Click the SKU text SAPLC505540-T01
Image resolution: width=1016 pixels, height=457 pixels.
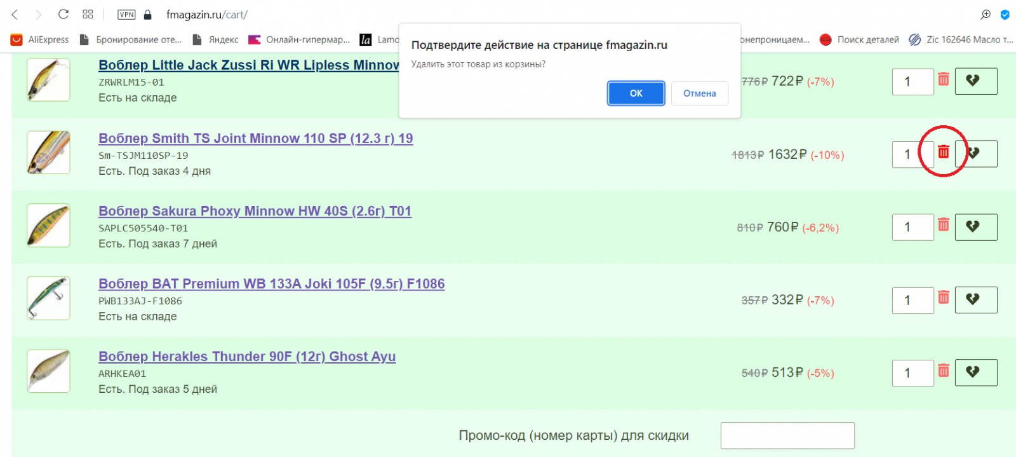coord(144,228)
